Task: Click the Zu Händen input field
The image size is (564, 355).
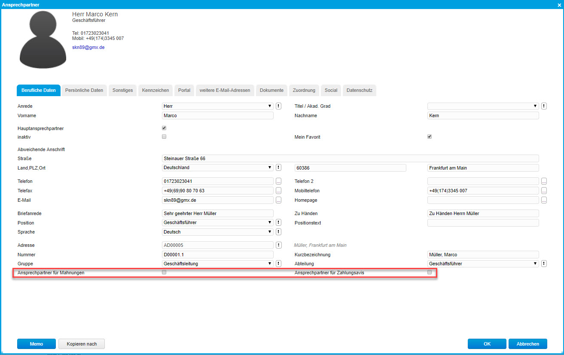Action: pyautogui.click(x=483, y=213)
